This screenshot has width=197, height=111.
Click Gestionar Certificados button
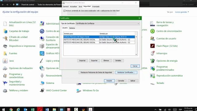[x=126, y=72]
